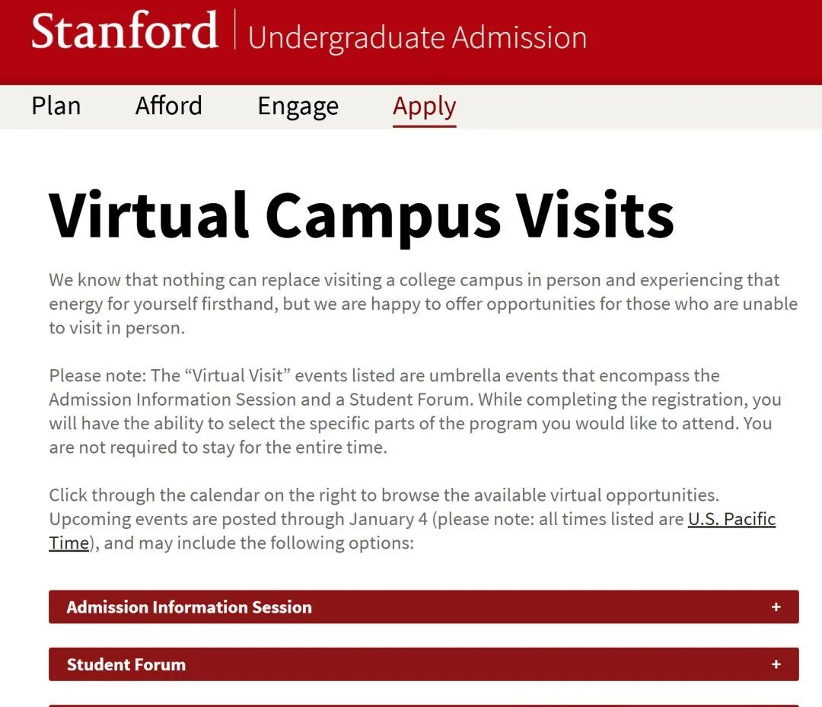Click the plus icon on Admission Information Session
Viewport: 822px width, 707px height.
point(776,607)
